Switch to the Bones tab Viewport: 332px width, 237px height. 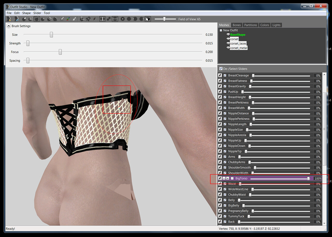(x=237, y=25)
